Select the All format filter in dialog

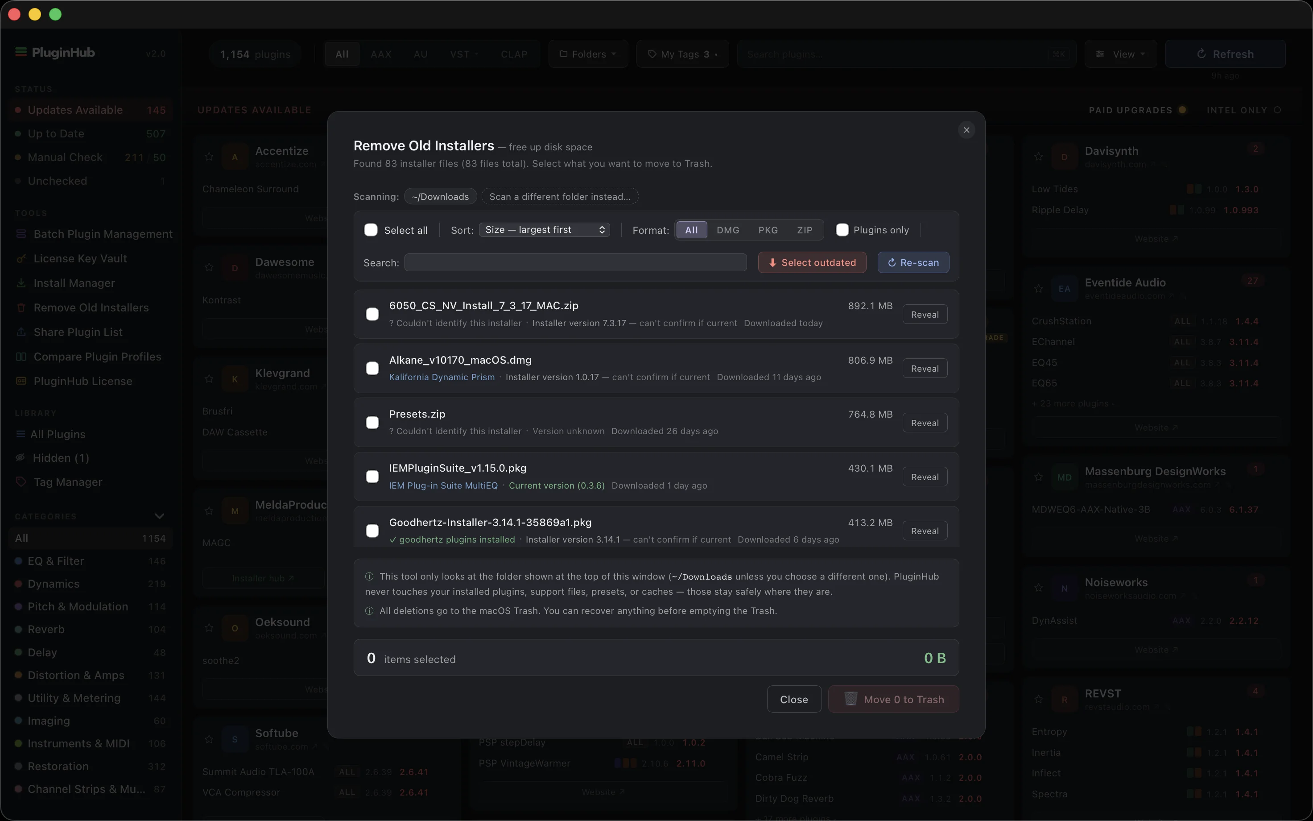(691, 230)
